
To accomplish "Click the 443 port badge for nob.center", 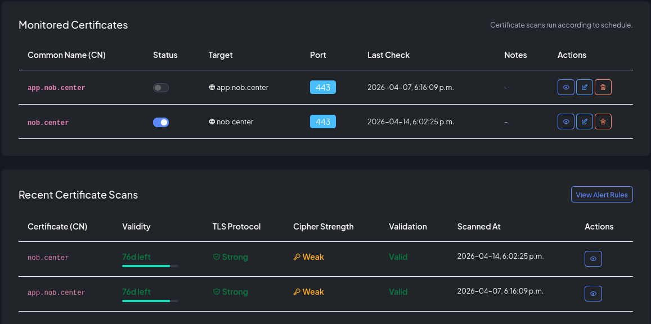I will click(x=323, y=121).
